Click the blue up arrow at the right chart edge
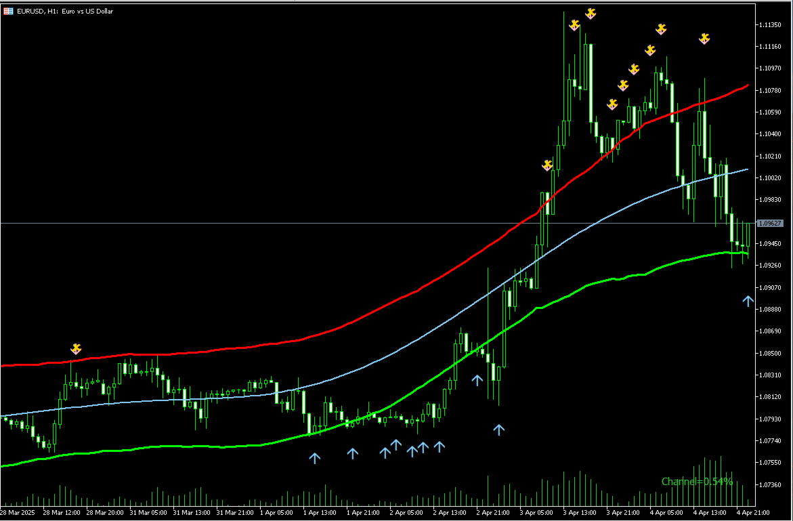The height and width of the screenshot is (521, 793). tap(748, 301)
